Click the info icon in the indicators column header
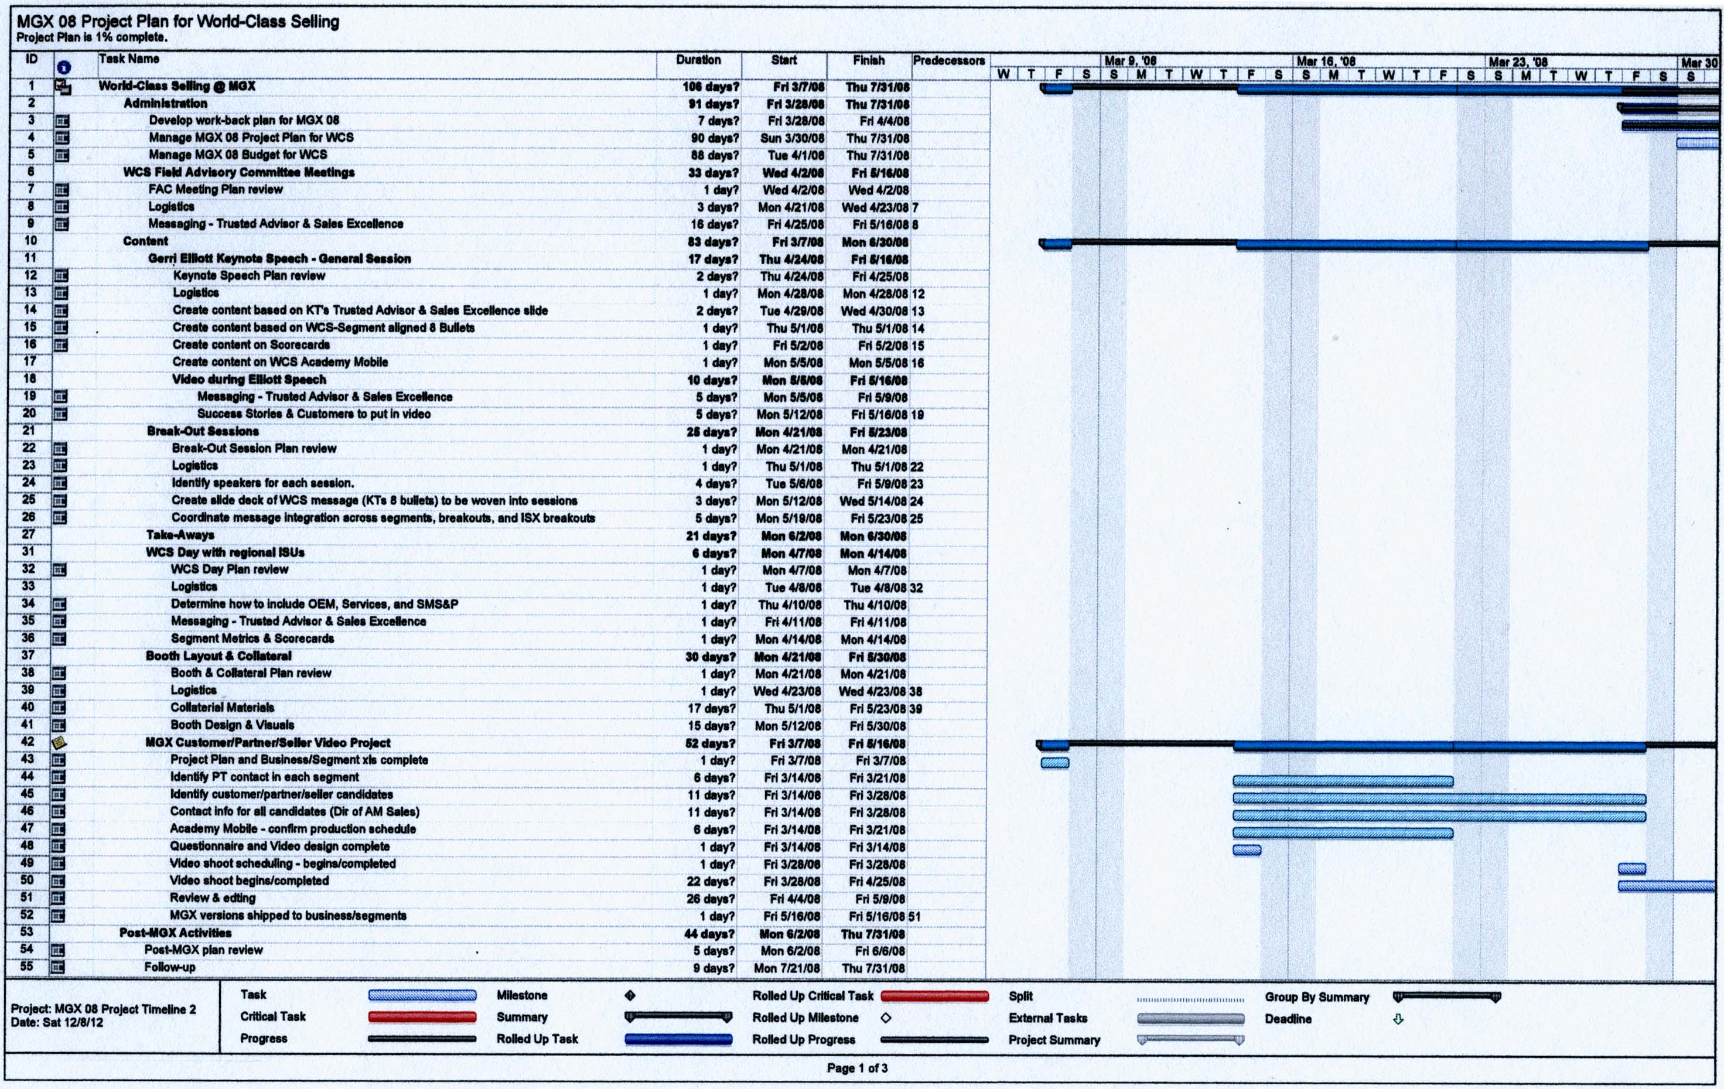This screenshot has height=1089, width=1724. 64,68
